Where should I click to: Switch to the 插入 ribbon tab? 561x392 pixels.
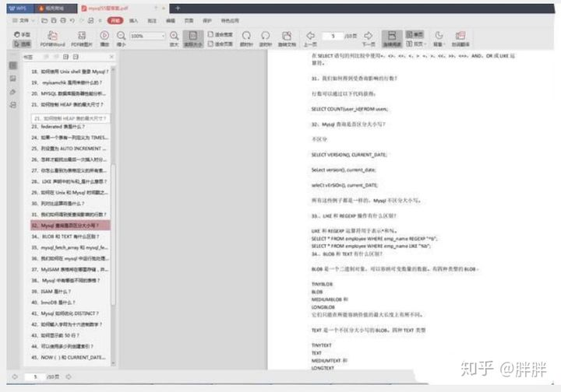(133, 20)
